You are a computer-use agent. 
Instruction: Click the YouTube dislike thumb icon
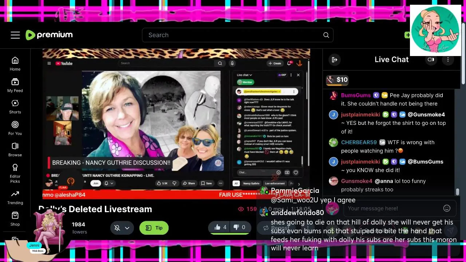pyautogui.click(x=174, y=183)
